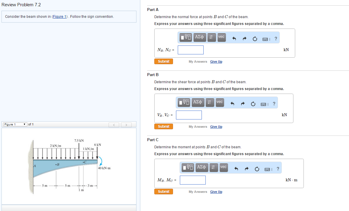The image size is (349, 211).
Task: Select vec button in Part A toolbar
Action: pos(221,37)
